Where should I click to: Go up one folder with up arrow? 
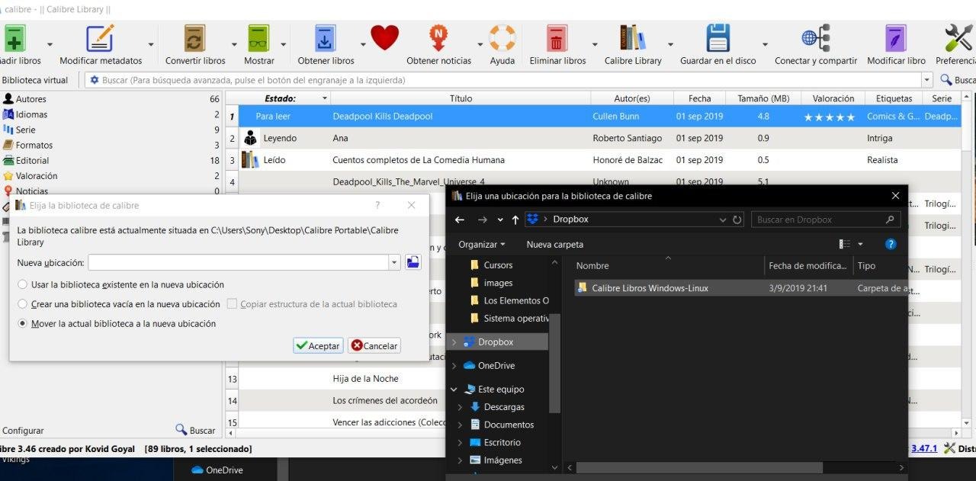[515, 220]
